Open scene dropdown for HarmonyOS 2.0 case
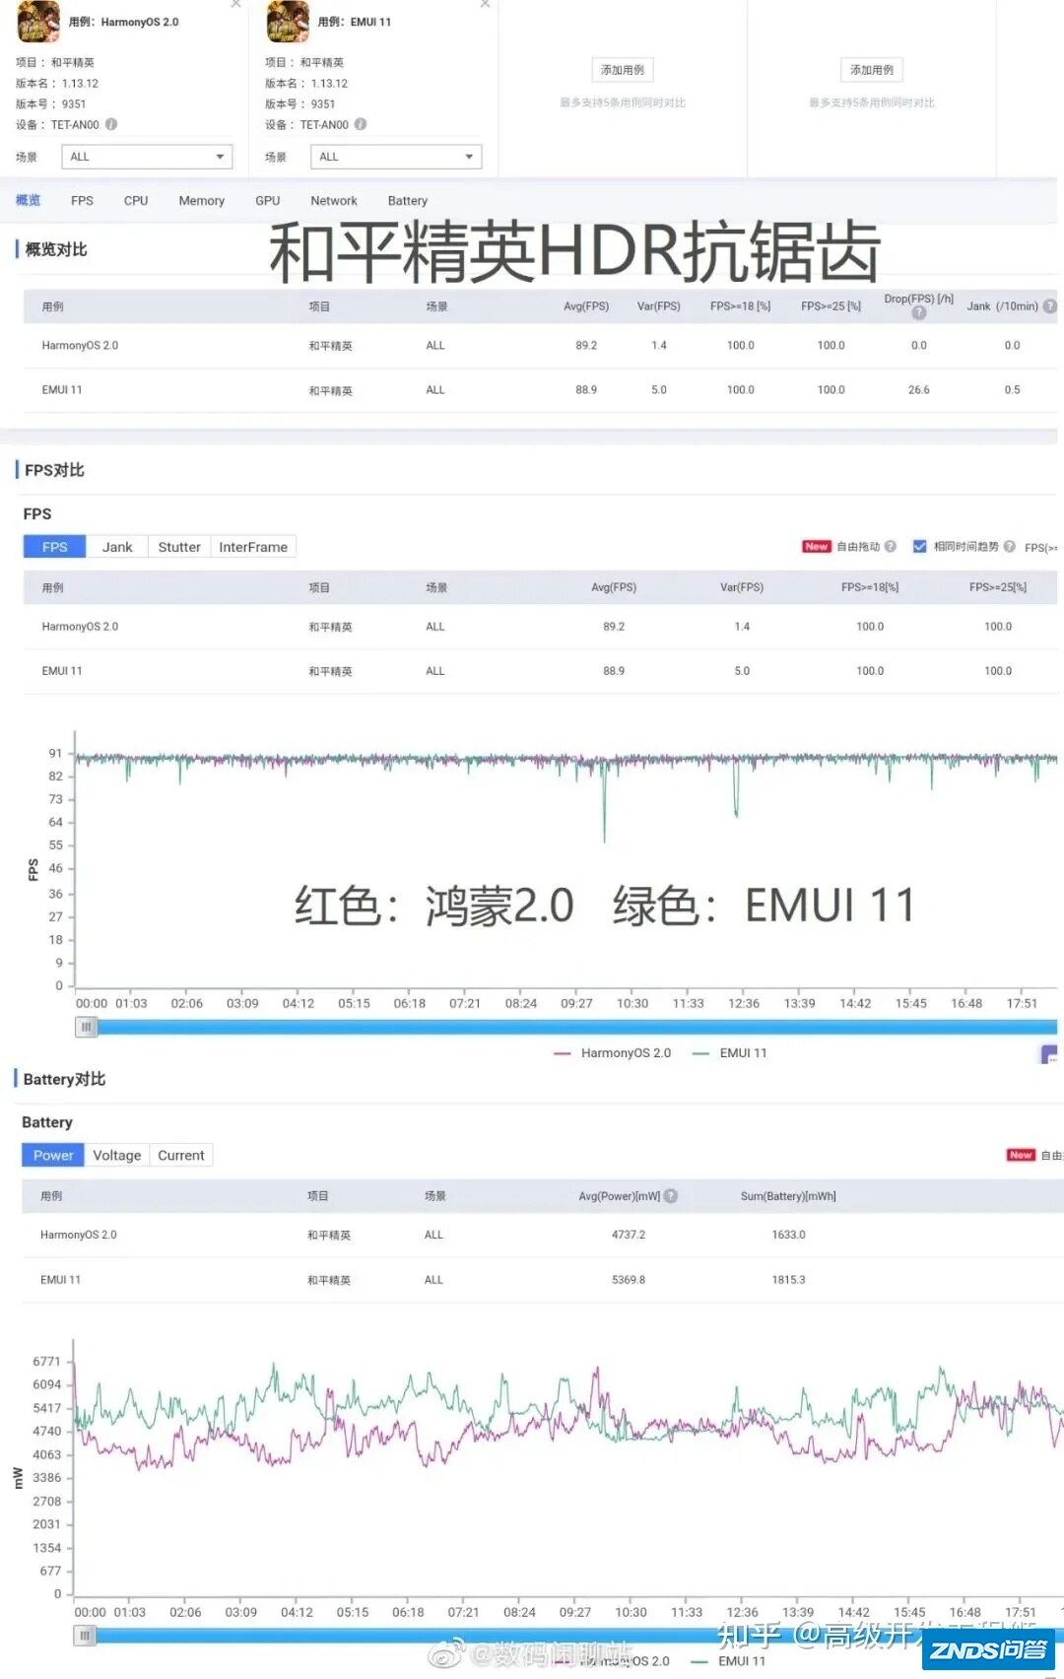 point(147,157)
